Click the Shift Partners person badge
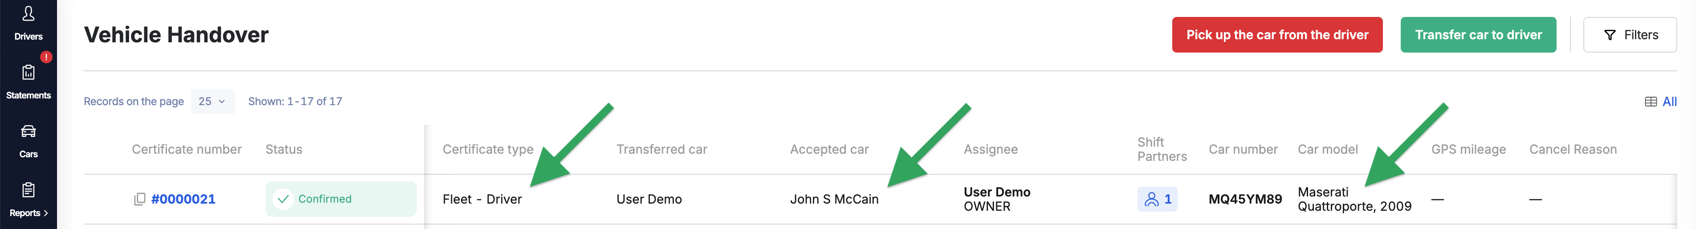Viewport: 1696px width, 229px height. tap(1157, 199)
